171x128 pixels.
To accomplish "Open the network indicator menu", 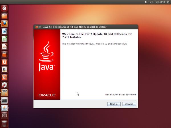I will pos(146,2).
